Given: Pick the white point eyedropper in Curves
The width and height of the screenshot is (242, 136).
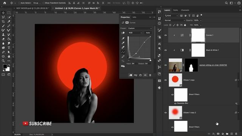Looking at the screenshot, I should click(x=123, y=47).
